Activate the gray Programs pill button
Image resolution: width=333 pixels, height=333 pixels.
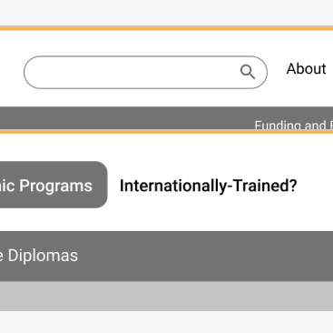click(x=54, y=185)
